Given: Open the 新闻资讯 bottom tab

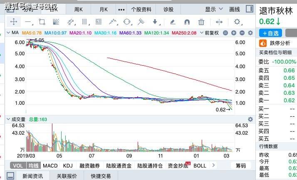Looking at the screenshot, I should [x=32, y=176].
